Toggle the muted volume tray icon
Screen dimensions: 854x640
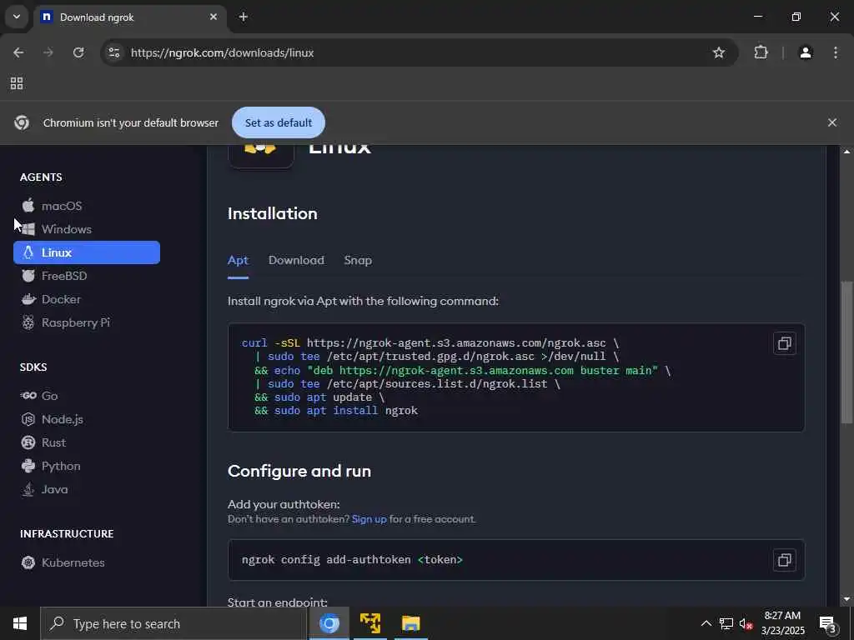(746, 623)
